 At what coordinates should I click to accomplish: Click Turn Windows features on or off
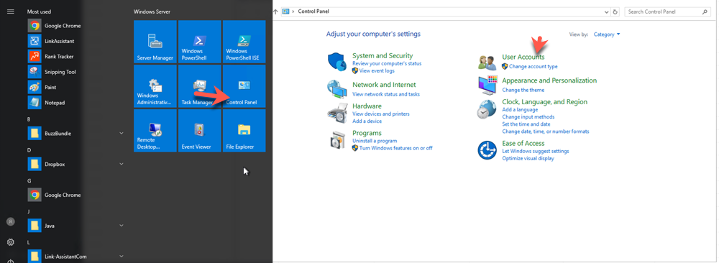[x=395, y=149]
